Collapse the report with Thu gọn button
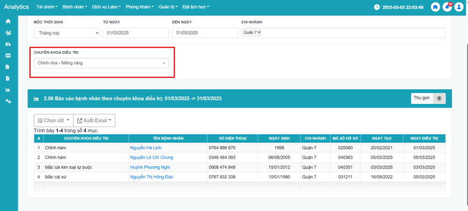468x211 pixels. coord(428,98)
